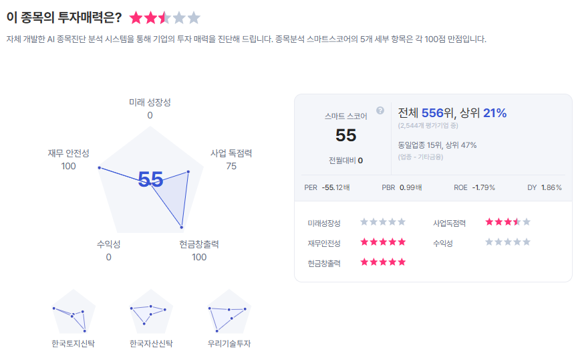Click the investment appeal star rating in the heading

point(164,18)
